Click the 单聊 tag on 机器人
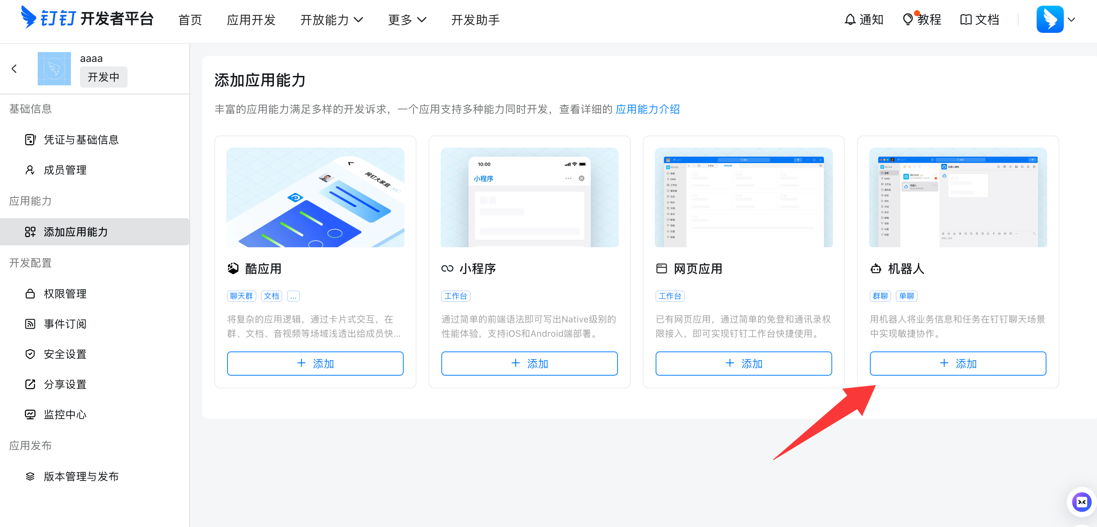The width and height of the screenshot is (1097, 527). coord(906,296)
